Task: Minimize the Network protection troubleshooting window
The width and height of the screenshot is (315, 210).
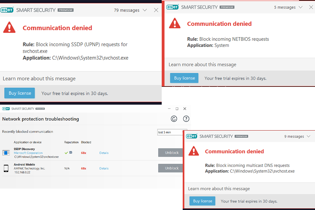Action: [169, 109]
